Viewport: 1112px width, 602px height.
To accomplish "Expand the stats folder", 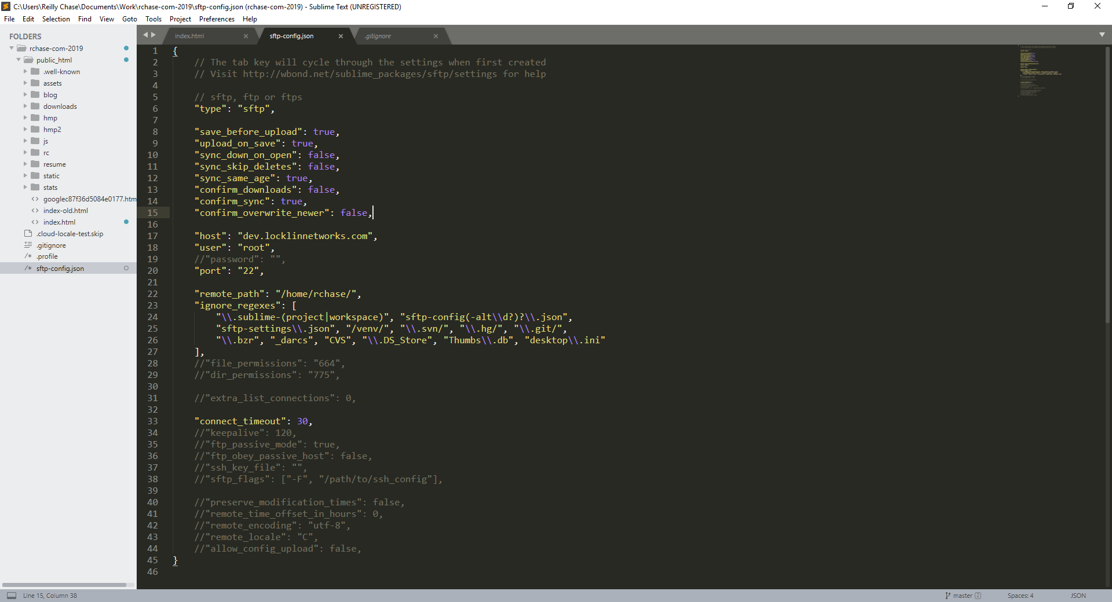I will [x=25, y=187].
